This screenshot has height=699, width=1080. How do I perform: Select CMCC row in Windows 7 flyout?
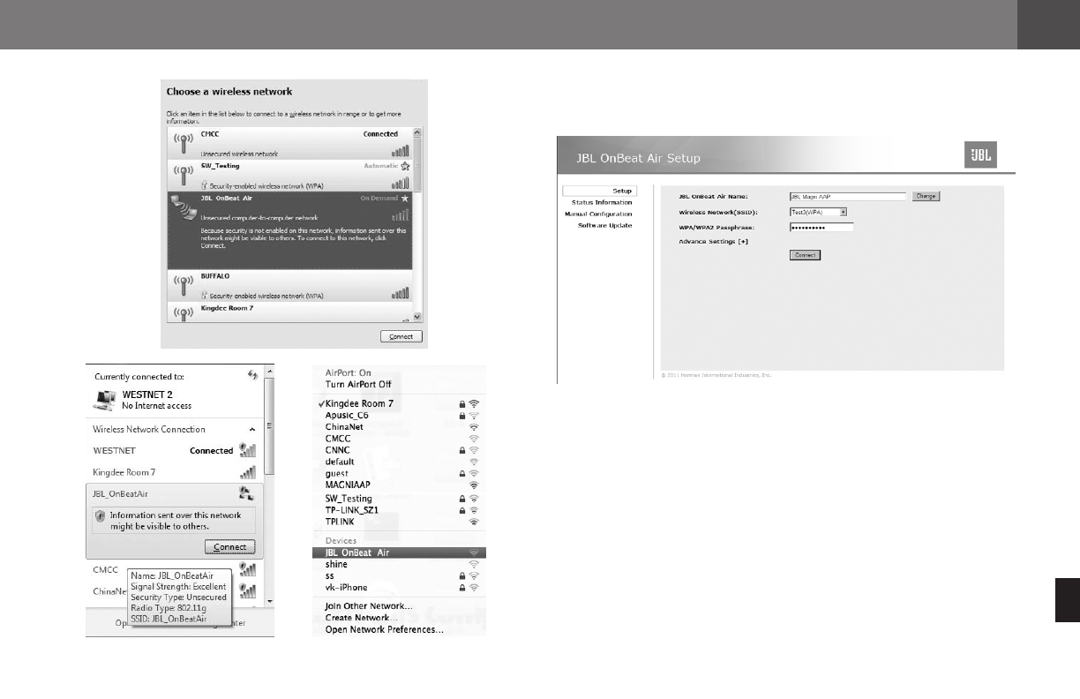pyautogui.click(x=175, y=570)
